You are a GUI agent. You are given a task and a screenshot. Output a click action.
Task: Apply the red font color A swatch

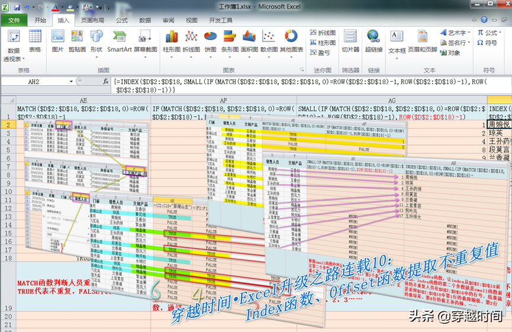(55, 8)
